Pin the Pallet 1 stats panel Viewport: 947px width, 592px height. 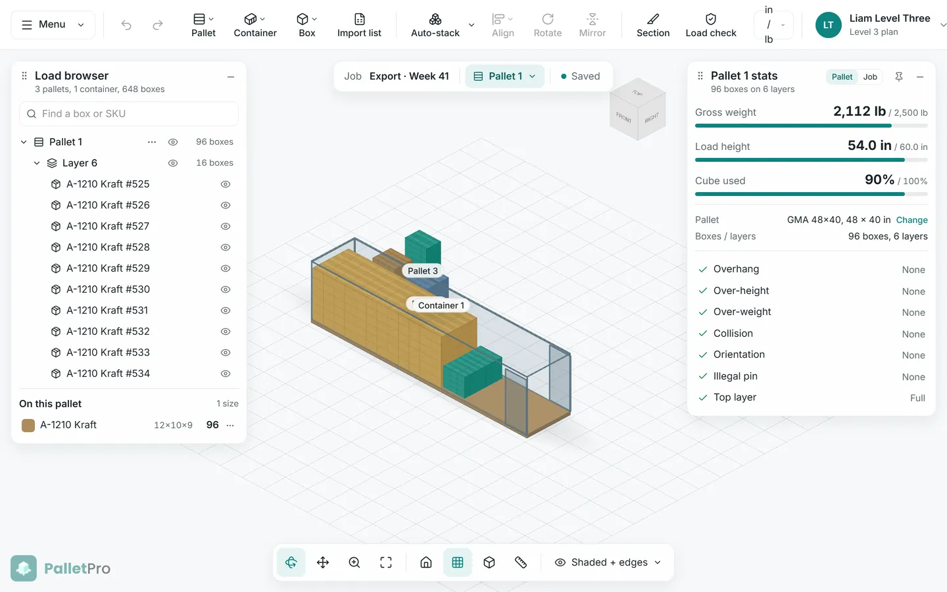[x=899, y=77]
